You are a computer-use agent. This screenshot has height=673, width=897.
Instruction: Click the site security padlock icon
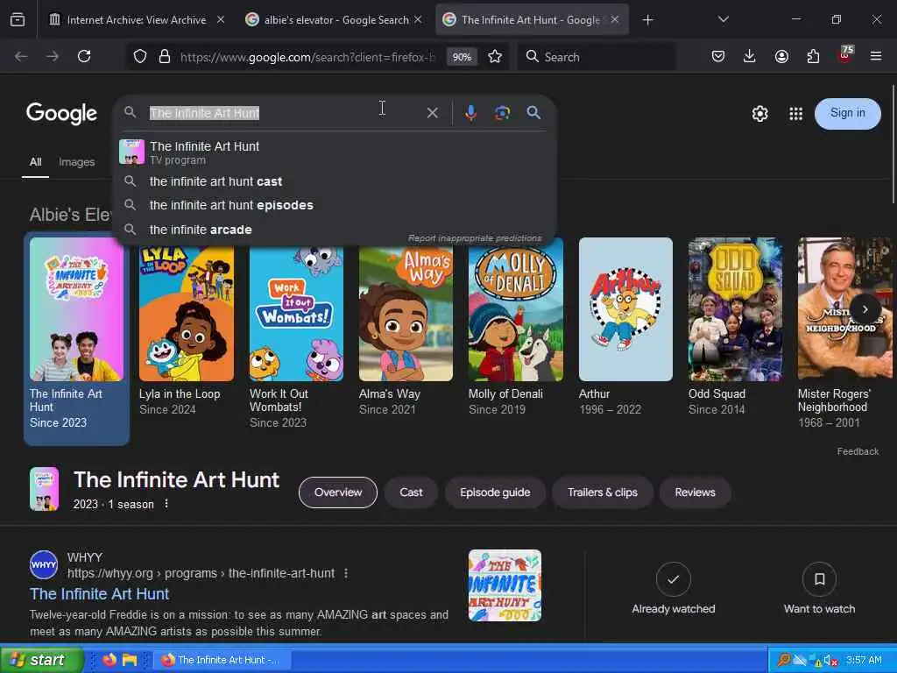(x=165, y=56)
